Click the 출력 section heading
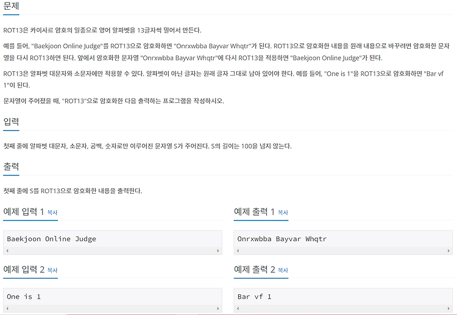This screenshot has width=457, height=315. coord(11,166)
